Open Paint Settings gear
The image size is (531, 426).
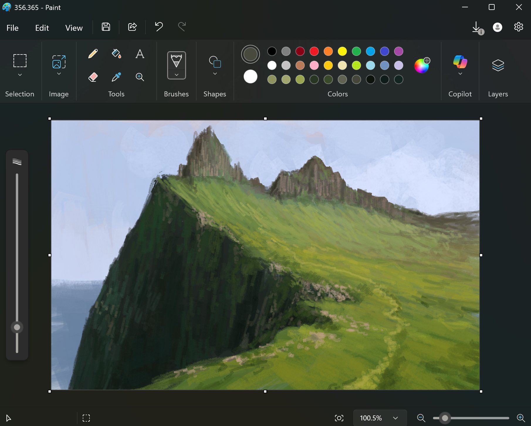point(519,27)
